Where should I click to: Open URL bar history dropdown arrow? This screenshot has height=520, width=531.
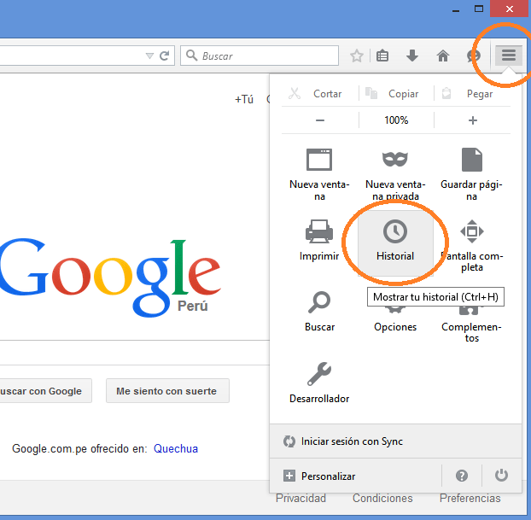coord(149,56)
